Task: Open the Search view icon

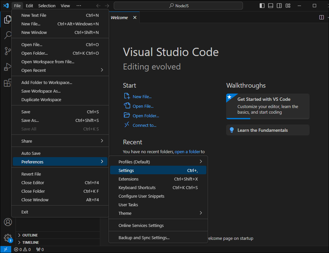Action: [x=8, y=35]
